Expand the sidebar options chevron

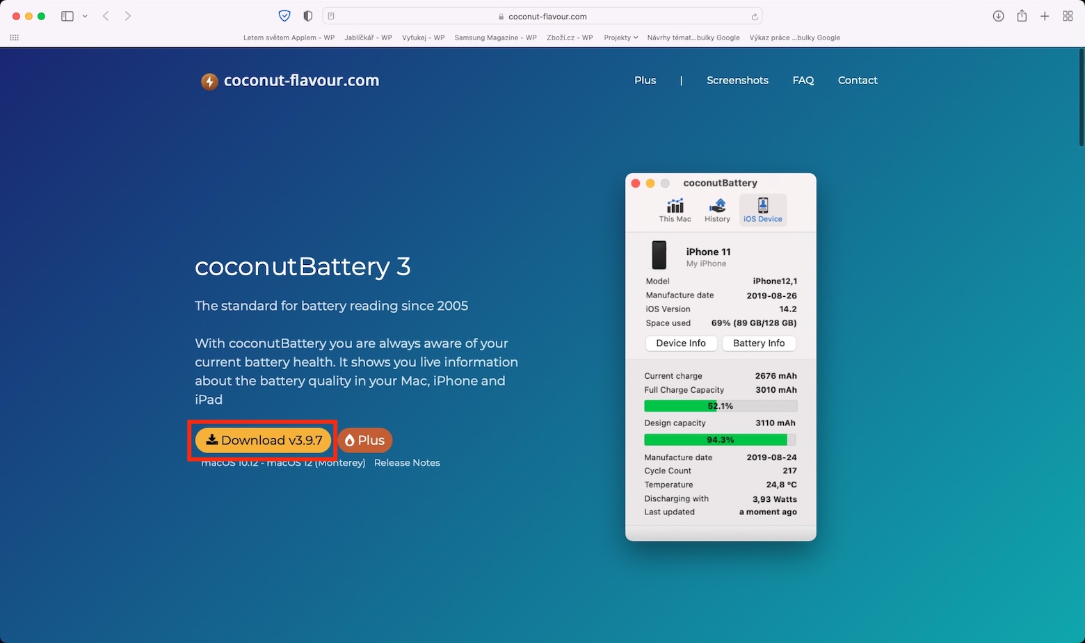coord(85,16)
